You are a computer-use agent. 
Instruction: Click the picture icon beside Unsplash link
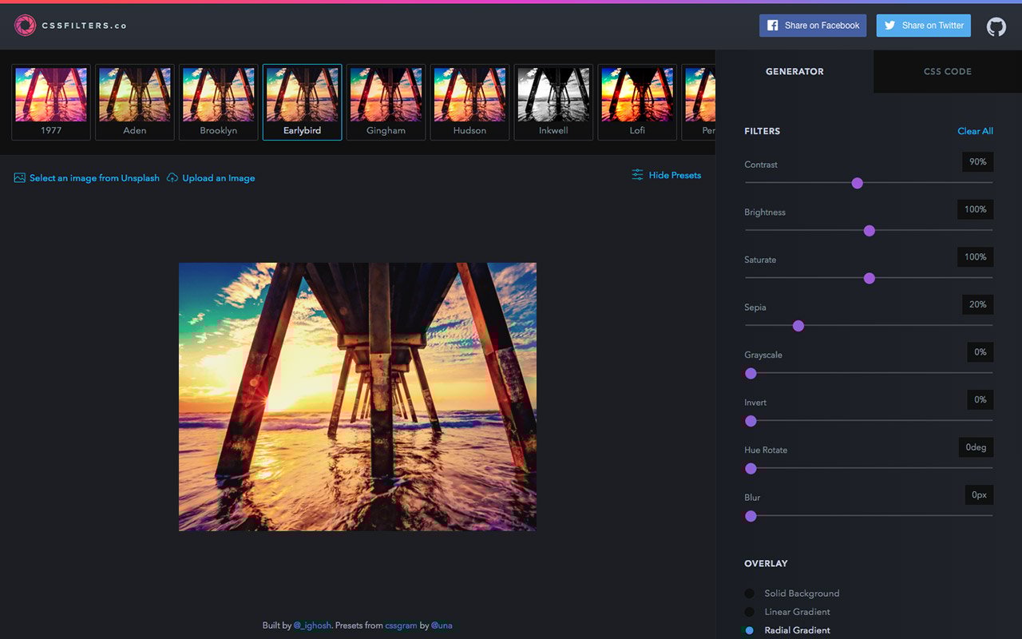point(19,177)
